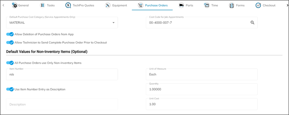289x115 pixels.
Task: Click the Parts truck icon
Action: [x=181, y=5]
